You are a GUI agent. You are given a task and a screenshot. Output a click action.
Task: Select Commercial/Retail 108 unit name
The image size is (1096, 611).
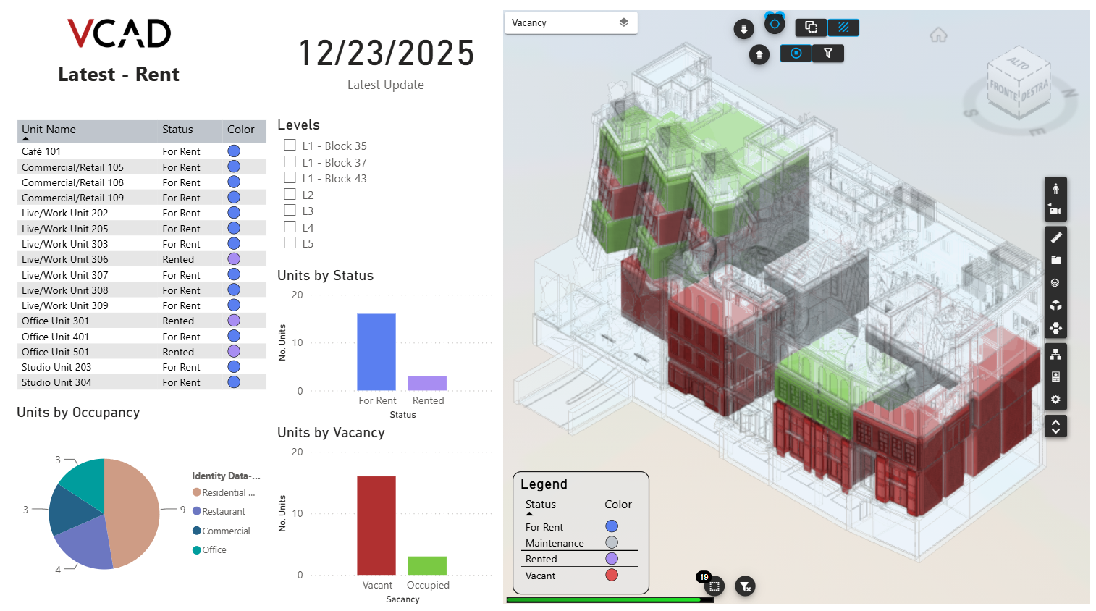(72, 182)
